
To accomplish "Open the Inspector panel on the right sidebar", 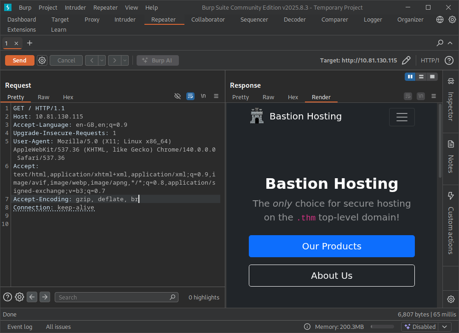I will tap(450, 106).
